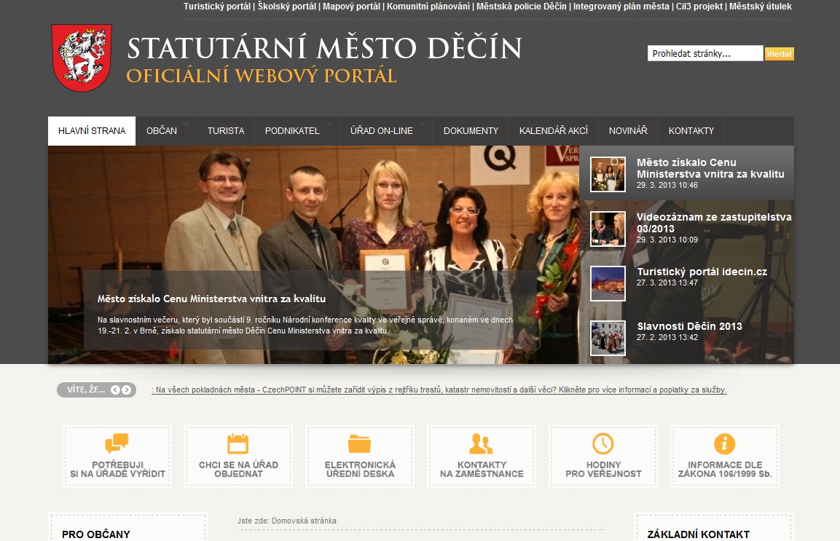Viewport: 840px width, 541px height.
Task: Click the CzechPOINT information link in the ticker
Action: click(439, 390)
